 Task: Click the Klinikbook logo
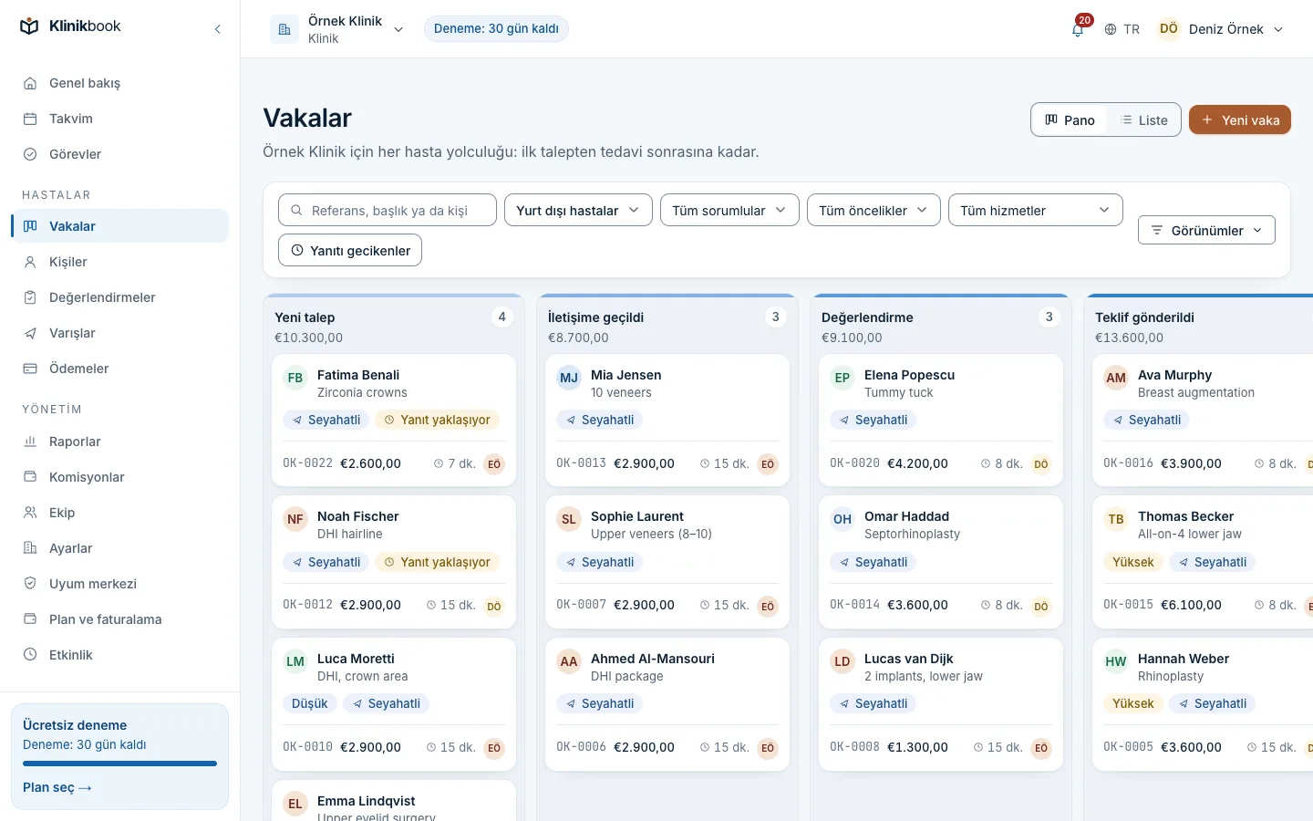70,26
